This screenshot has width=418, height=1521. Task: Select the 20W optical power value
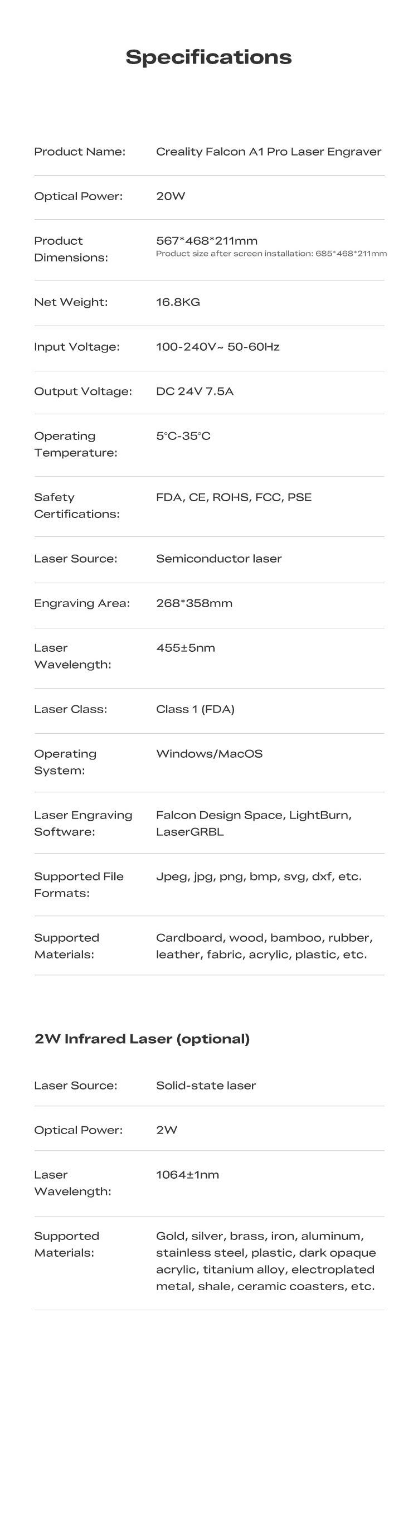click(x=171, y=197)
